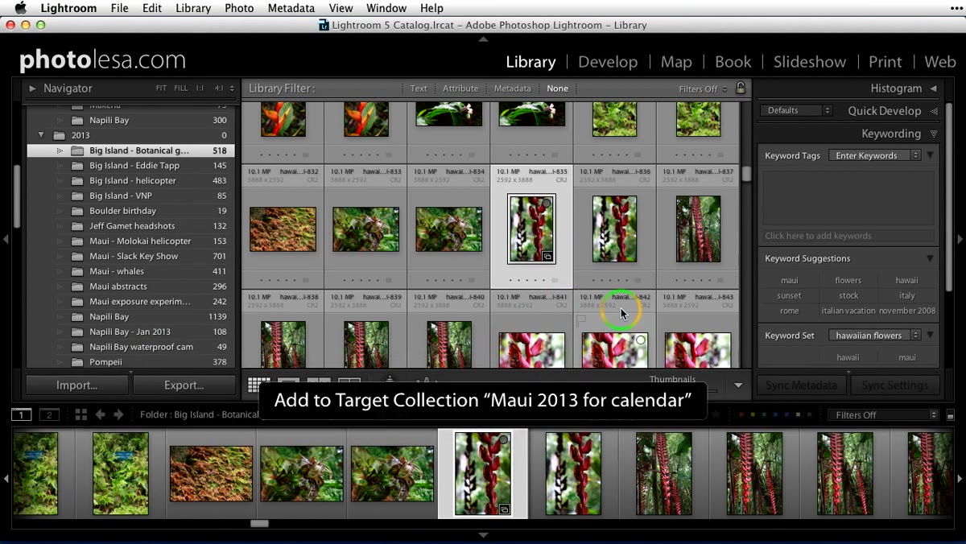
Task: Click the Export button
Action: [184, 385]
